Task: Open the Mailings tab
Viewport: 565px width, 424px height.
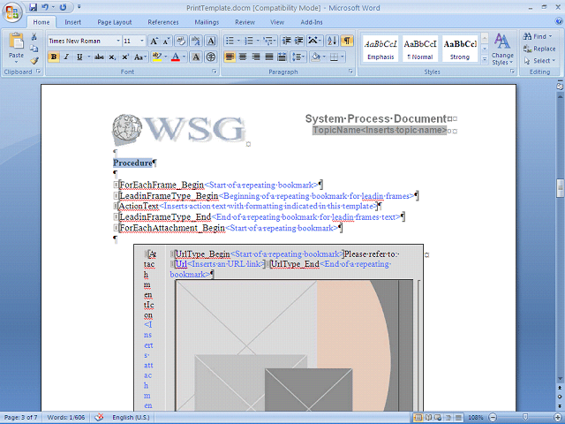Action: point(207,22)
